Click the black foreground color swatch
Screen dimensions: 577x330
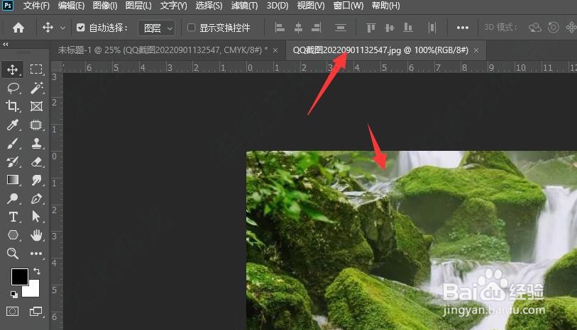coord(19,276)
